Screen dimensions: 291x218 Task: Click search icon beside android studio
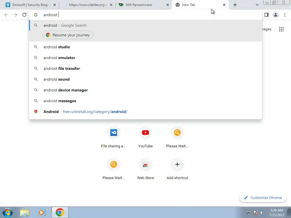click(x=36, y=47)
